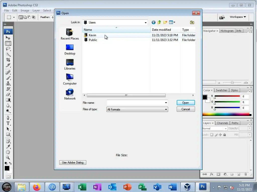Create a new folder in dialog

(x=165, y=22)
